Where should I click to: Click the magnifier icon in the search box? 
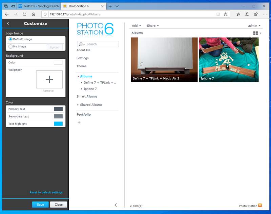pyautogui.click(x=80, y=44)
